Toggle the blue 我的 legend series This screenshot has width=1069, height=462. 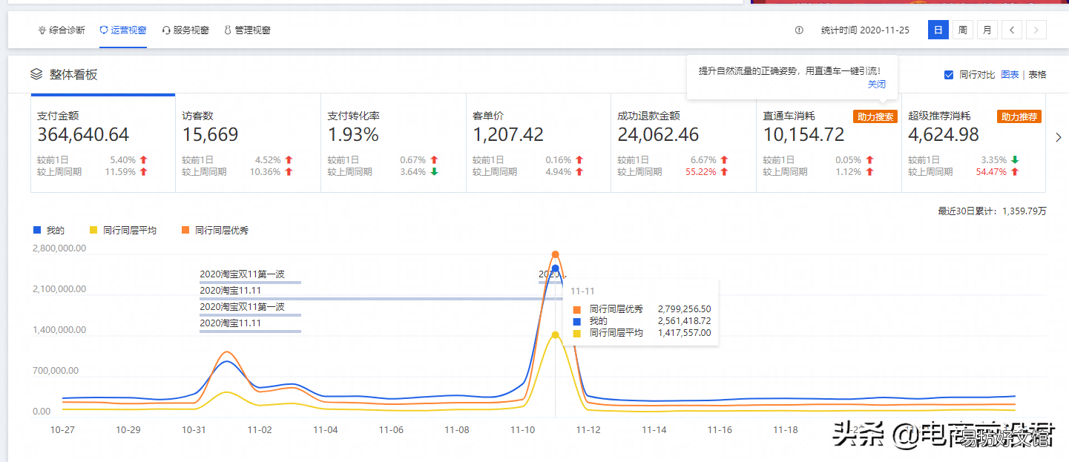tap(49, 231)
